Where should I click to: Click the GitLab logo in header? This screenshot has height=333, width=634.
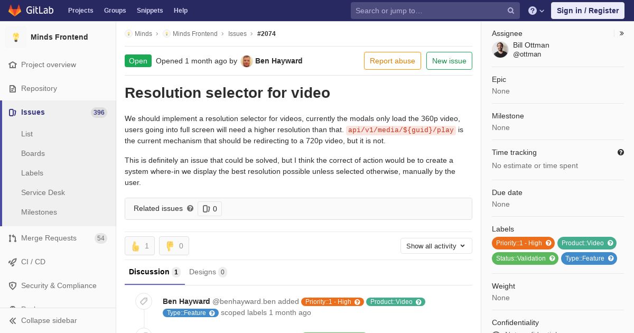[30, 11]
